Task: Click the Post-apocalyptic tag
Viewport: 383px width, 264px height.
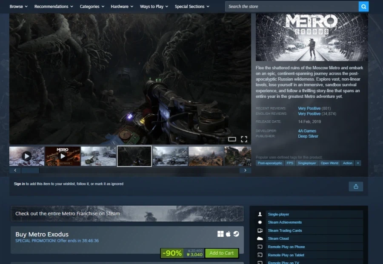Action: pyautogui.click(x=270, y=163)
